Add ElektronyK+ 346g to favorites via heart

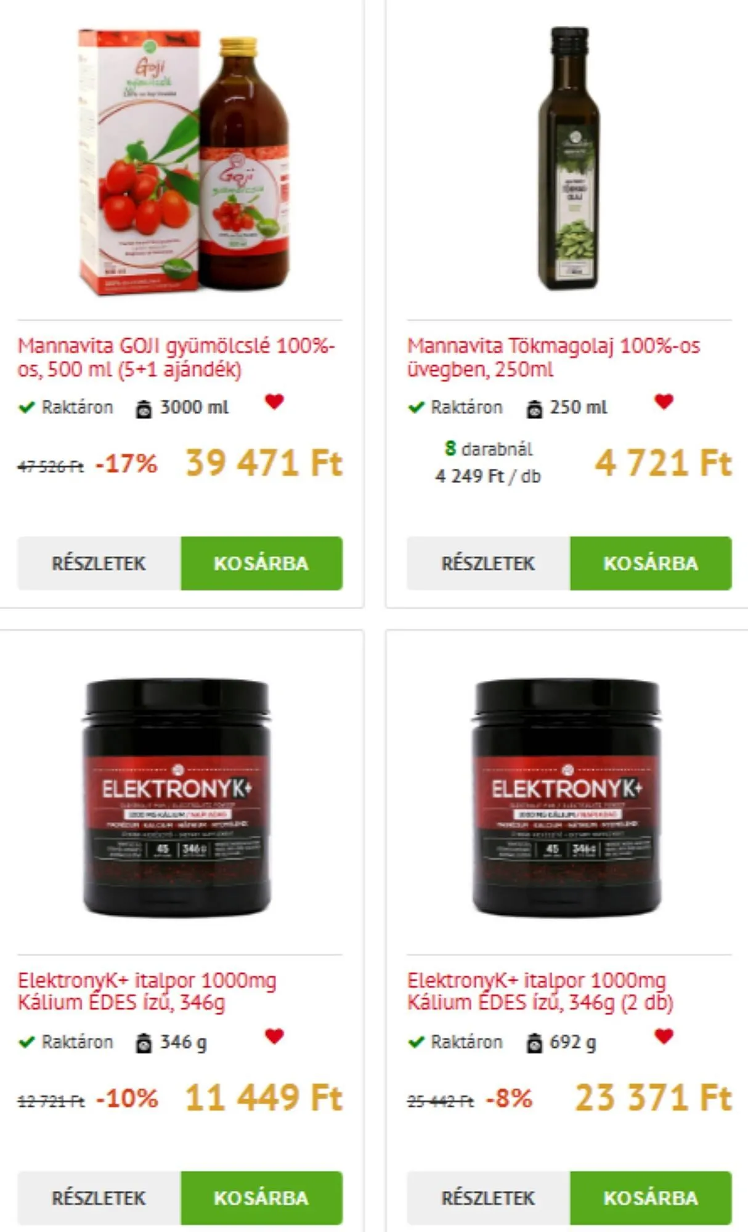274,1036
